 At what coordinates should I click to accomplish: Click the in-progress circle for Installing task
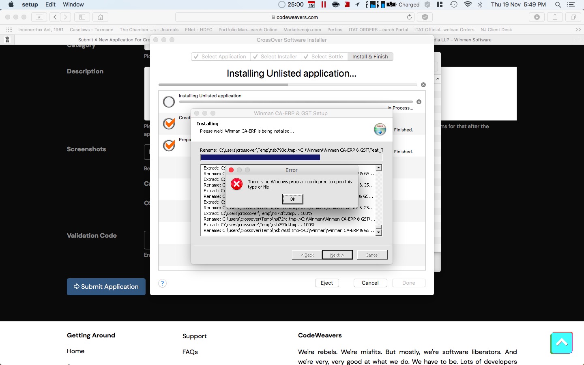pyautogui.click(x=169, y=102)
